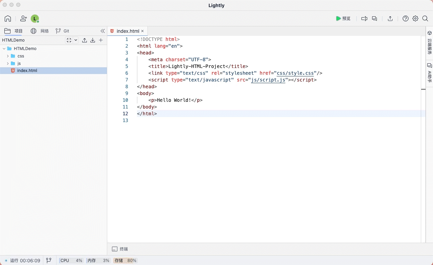Image resolution: width=433 pixels, height=265 pixels.
Task: Click the Home icon in toolbar
Action: coord(8,19)
